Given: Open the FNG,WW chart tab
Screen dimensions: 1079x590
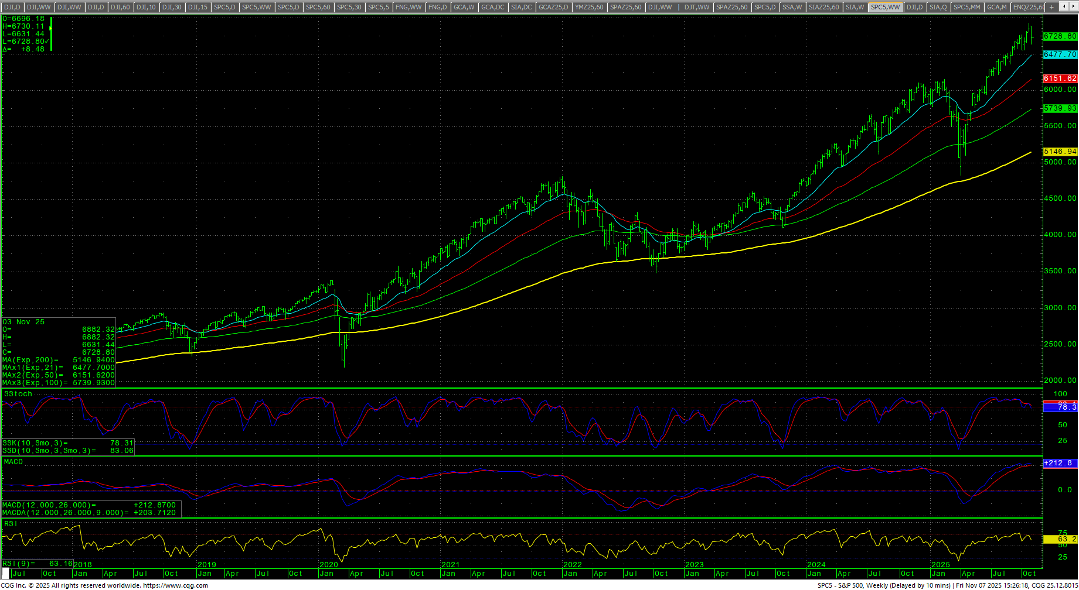Looking at the screenshot, I should coord(409,7).
